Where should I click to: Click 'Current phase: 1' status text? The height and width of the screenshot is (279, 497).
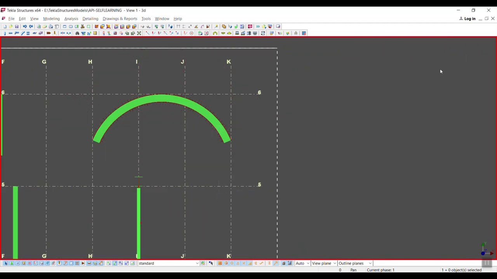click(x=381, y=270)
